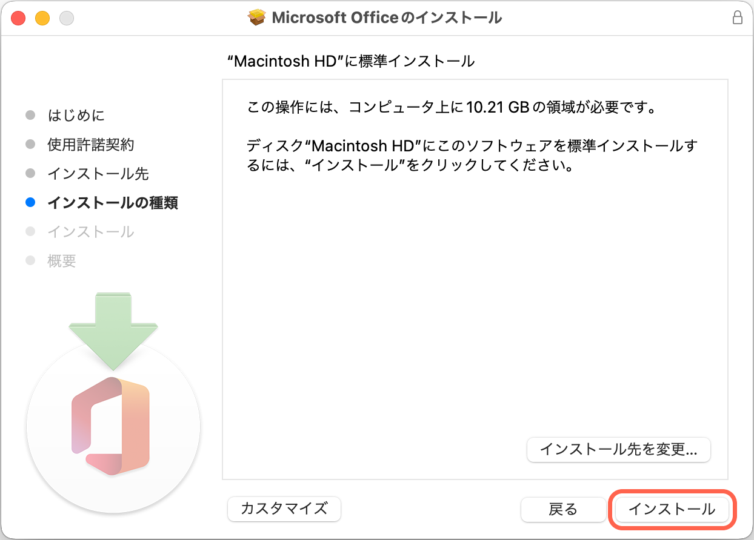Open カスタマイズ options
Image resolution: width=754 pixels, height=540 pixels.
284,509
